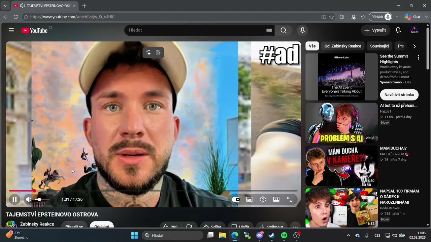Click "Navštívit stránku" on the ad
The image size is (431, 242).
(x=399, y=95)
